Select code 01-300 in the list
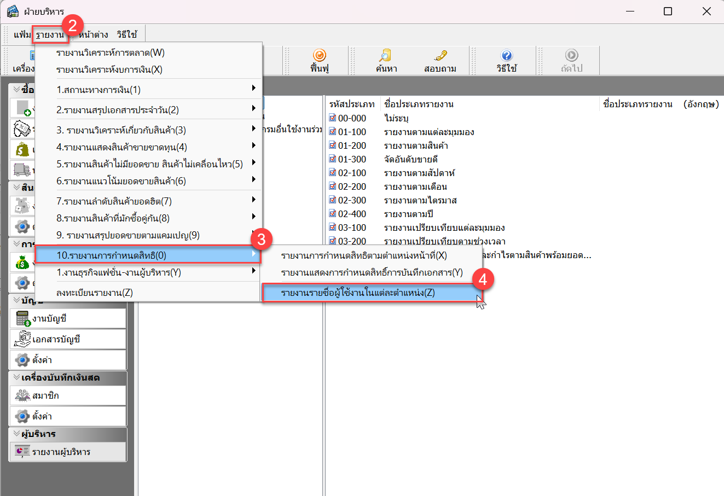The image size is (724, 496). pyautogui.click(x=352, y=159)
